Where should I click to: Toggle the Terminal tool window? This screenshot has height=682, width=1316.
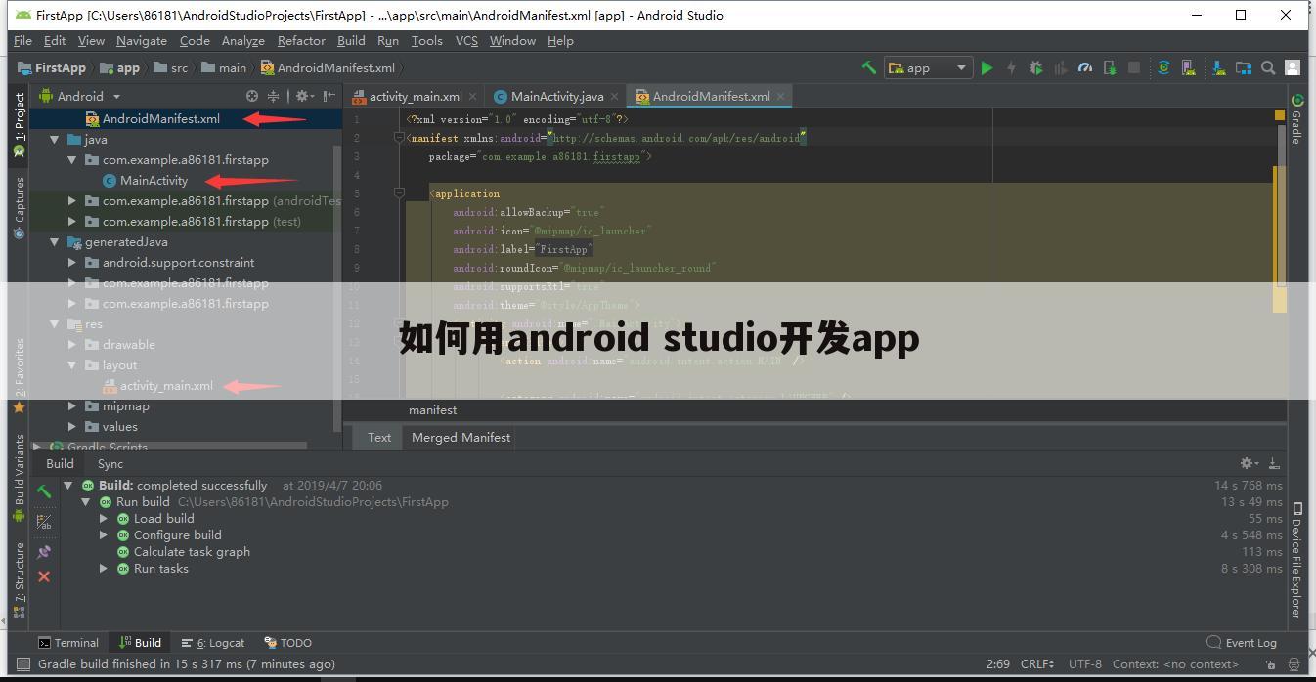pos(68,643)
